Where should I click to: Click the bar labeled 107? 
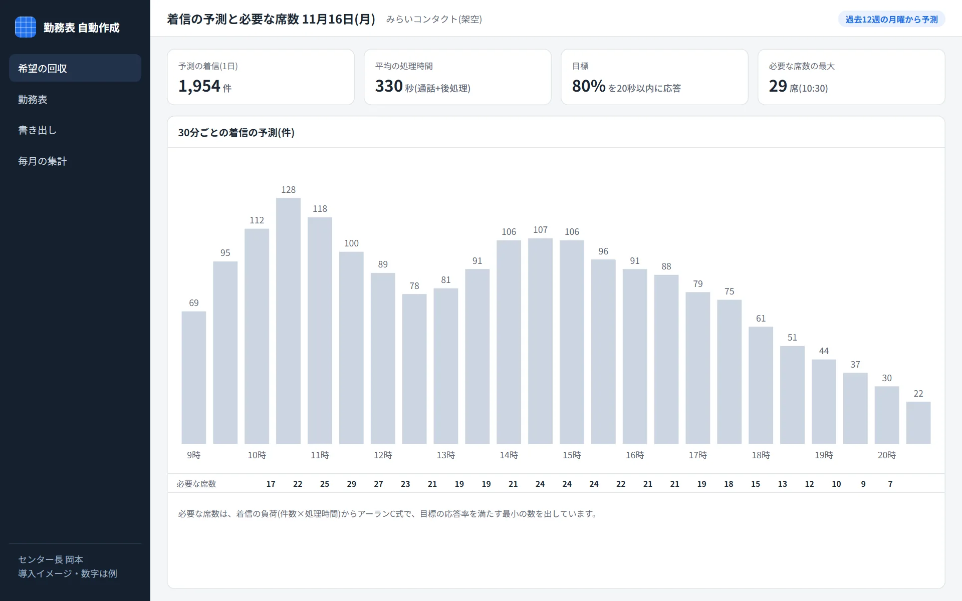[540, 341]
